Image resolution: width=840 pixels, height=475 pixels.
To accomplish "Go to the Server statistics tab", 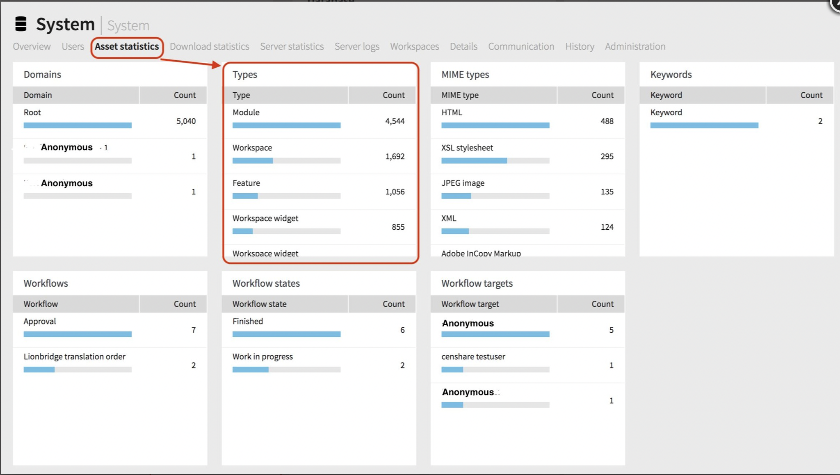I will [x=292, y=46].
